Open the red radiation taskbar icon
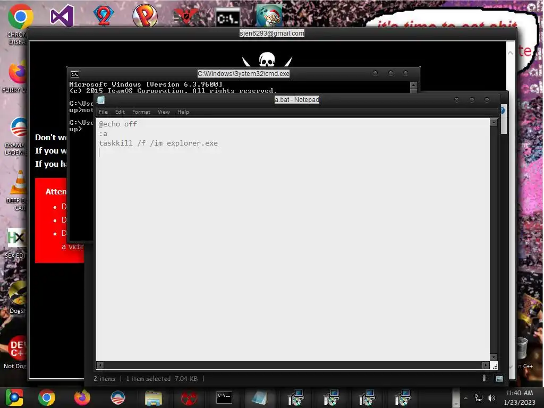 pos(189,398)
